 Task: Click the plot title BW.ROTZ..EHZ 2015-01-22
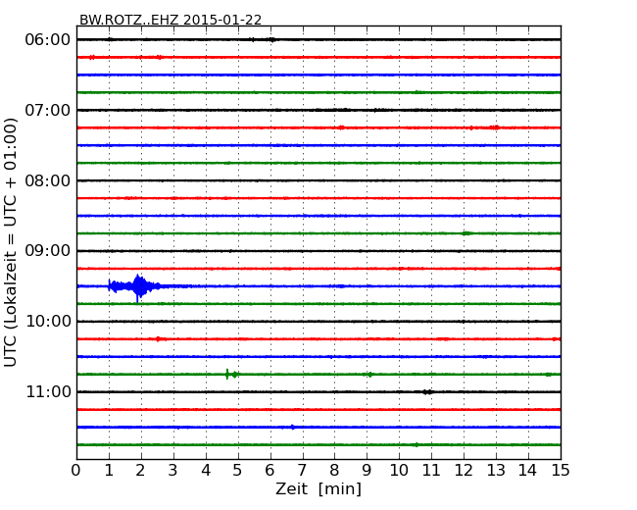[171, 20]
